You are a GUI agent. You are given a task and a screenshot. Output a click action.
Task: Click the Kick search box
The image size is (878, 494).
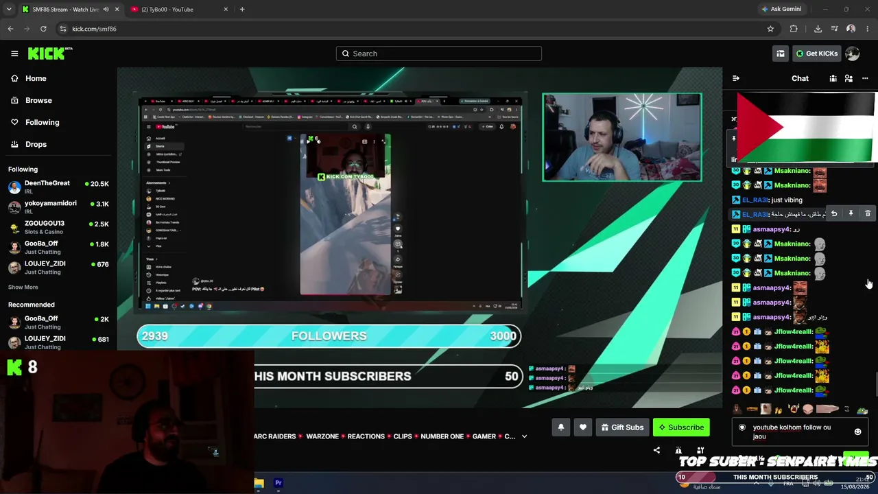439,54
